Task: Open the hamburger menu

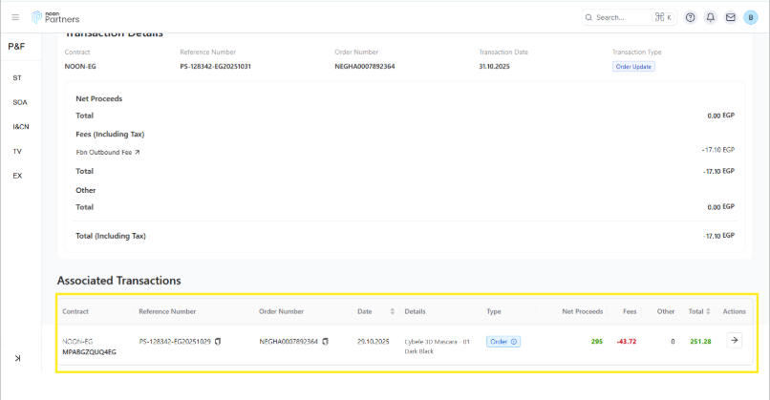Action: tap(15, 17)
